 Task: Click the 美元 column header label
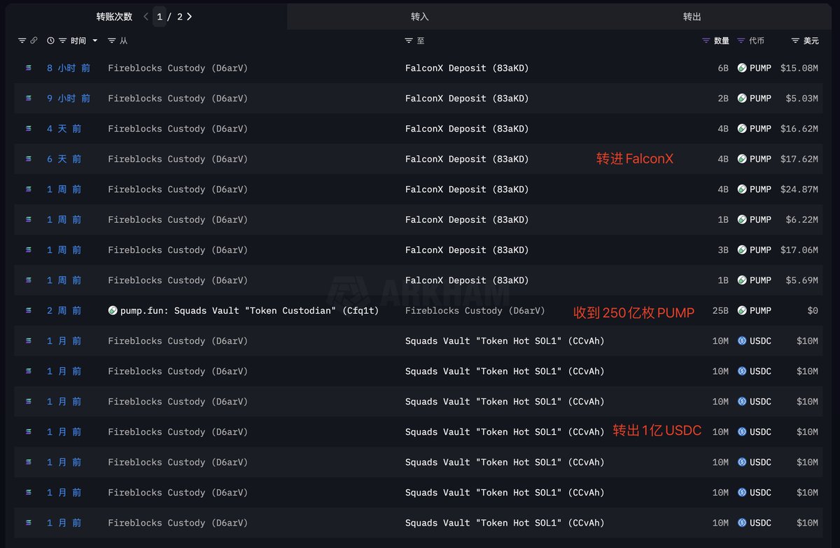(x=811, y=41)
